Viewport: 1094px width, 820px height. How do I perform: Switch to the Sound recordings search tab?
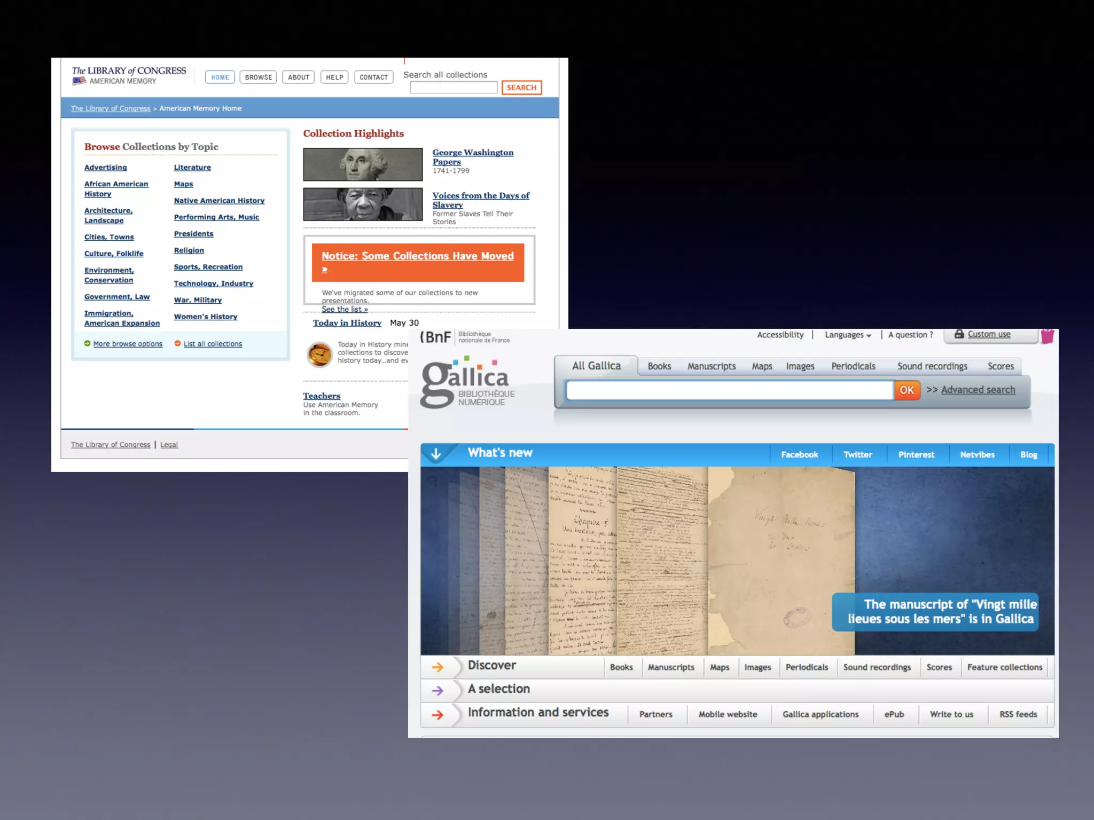click(932, 366)
